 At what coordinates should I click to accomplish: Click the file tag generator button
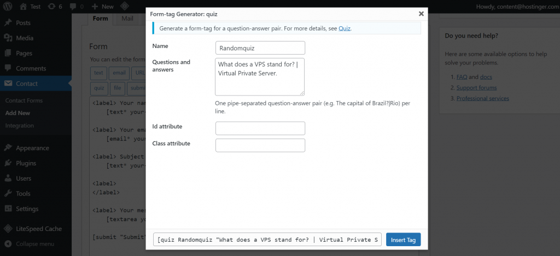[x=118, y=88]
